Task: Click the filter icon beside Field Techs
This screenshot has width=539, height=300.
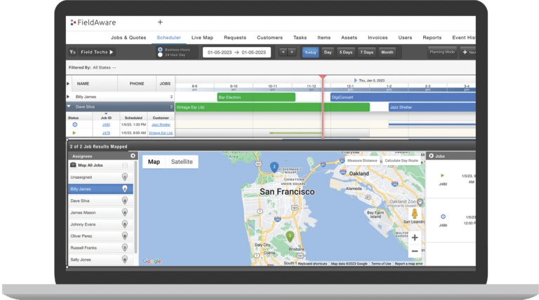Action: click(x=73, y=52)
